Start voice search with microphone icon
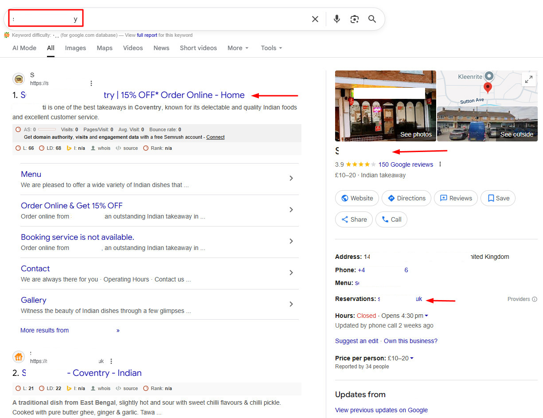543x418 pixels. tap(337, 19)
